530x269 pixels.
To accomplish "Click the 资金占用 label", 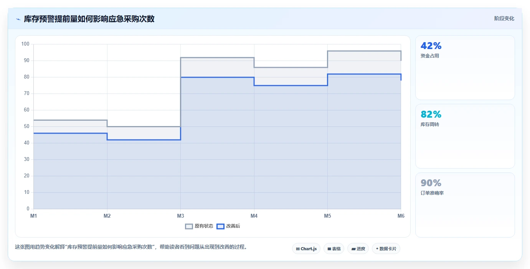I will [x=430, y=56].
